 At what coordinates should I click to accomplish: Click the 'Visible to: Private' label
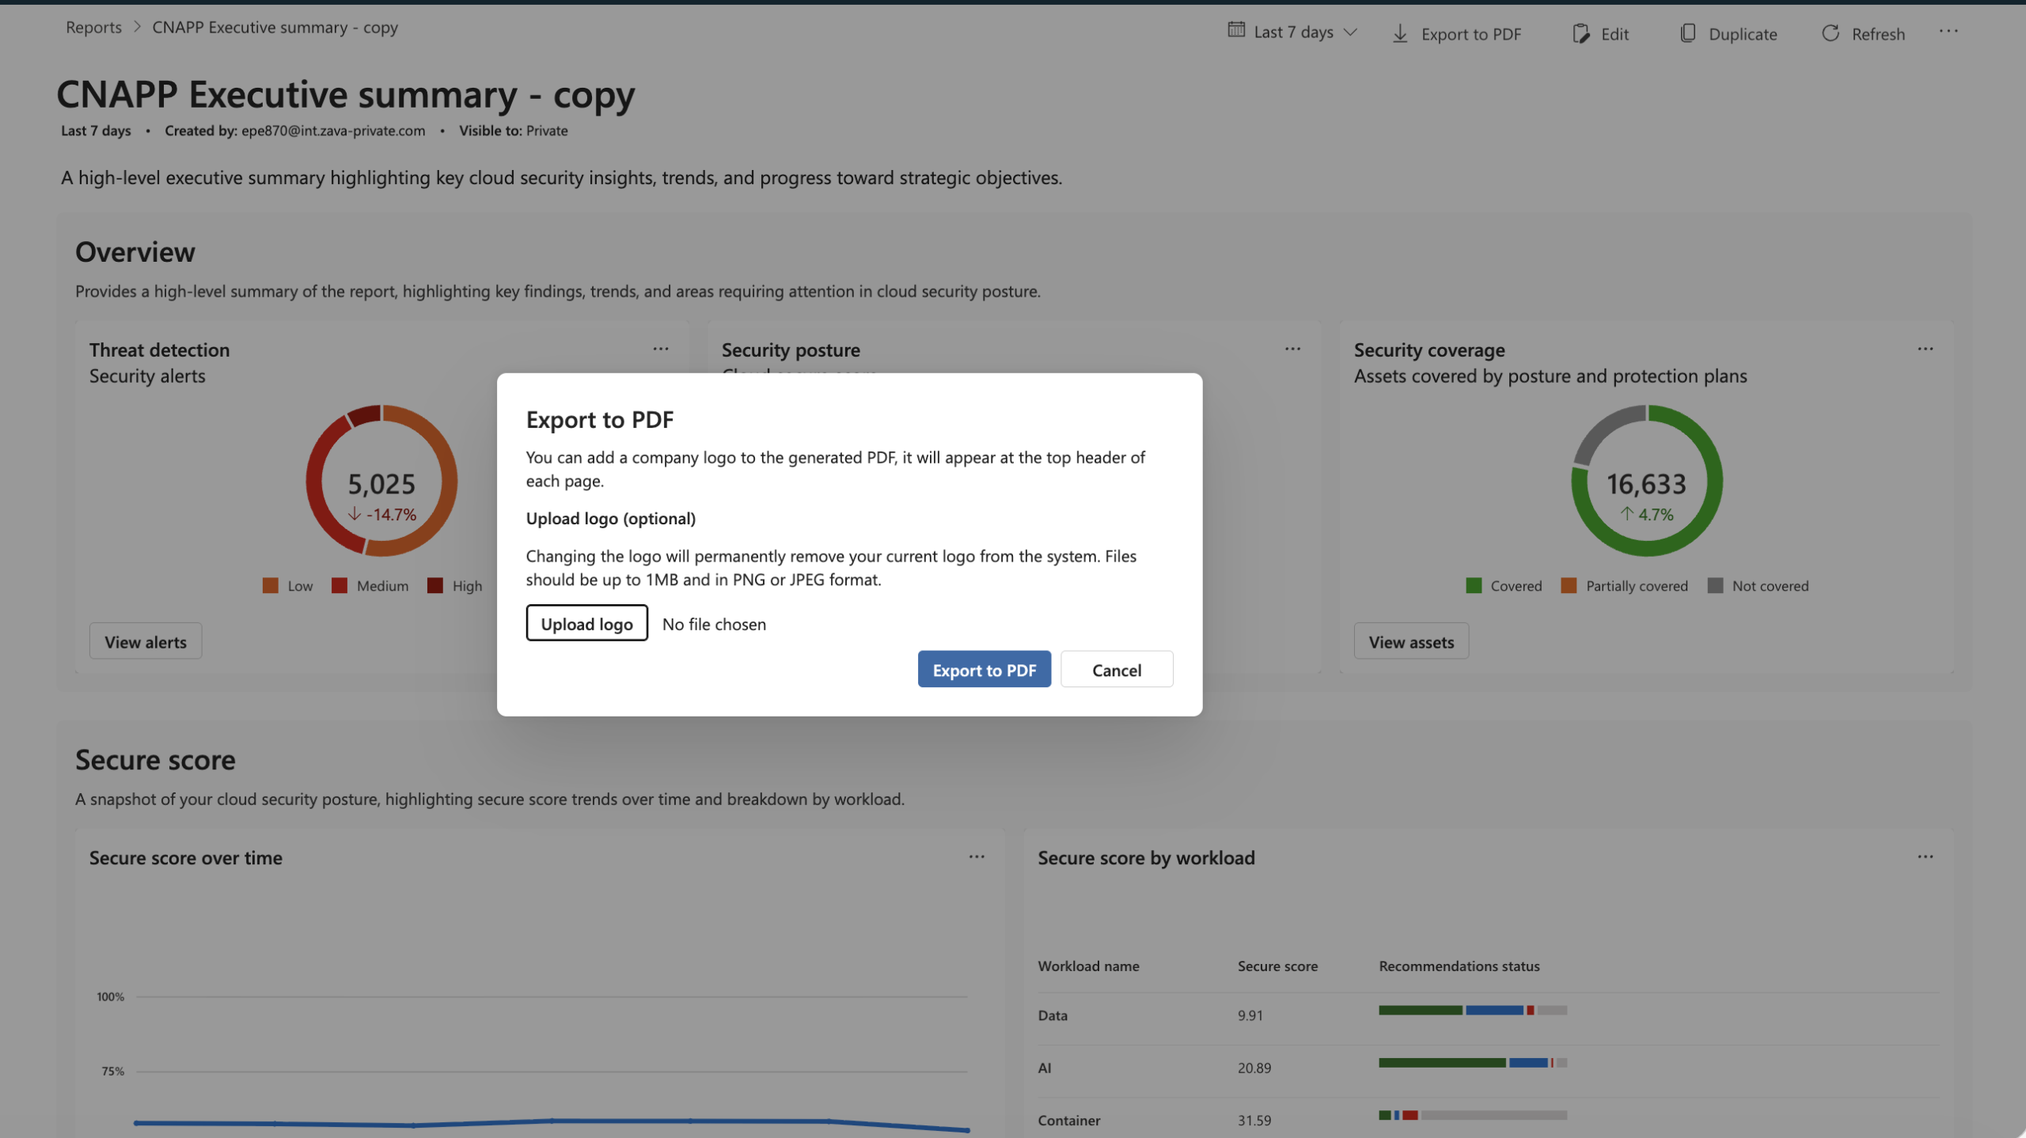coord(513,130)
